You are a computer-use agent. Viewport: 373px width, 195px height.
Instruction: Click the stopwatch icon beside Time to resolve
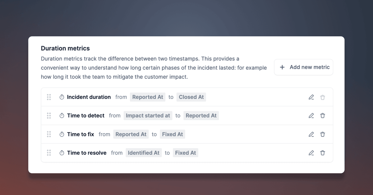(62, 153)
